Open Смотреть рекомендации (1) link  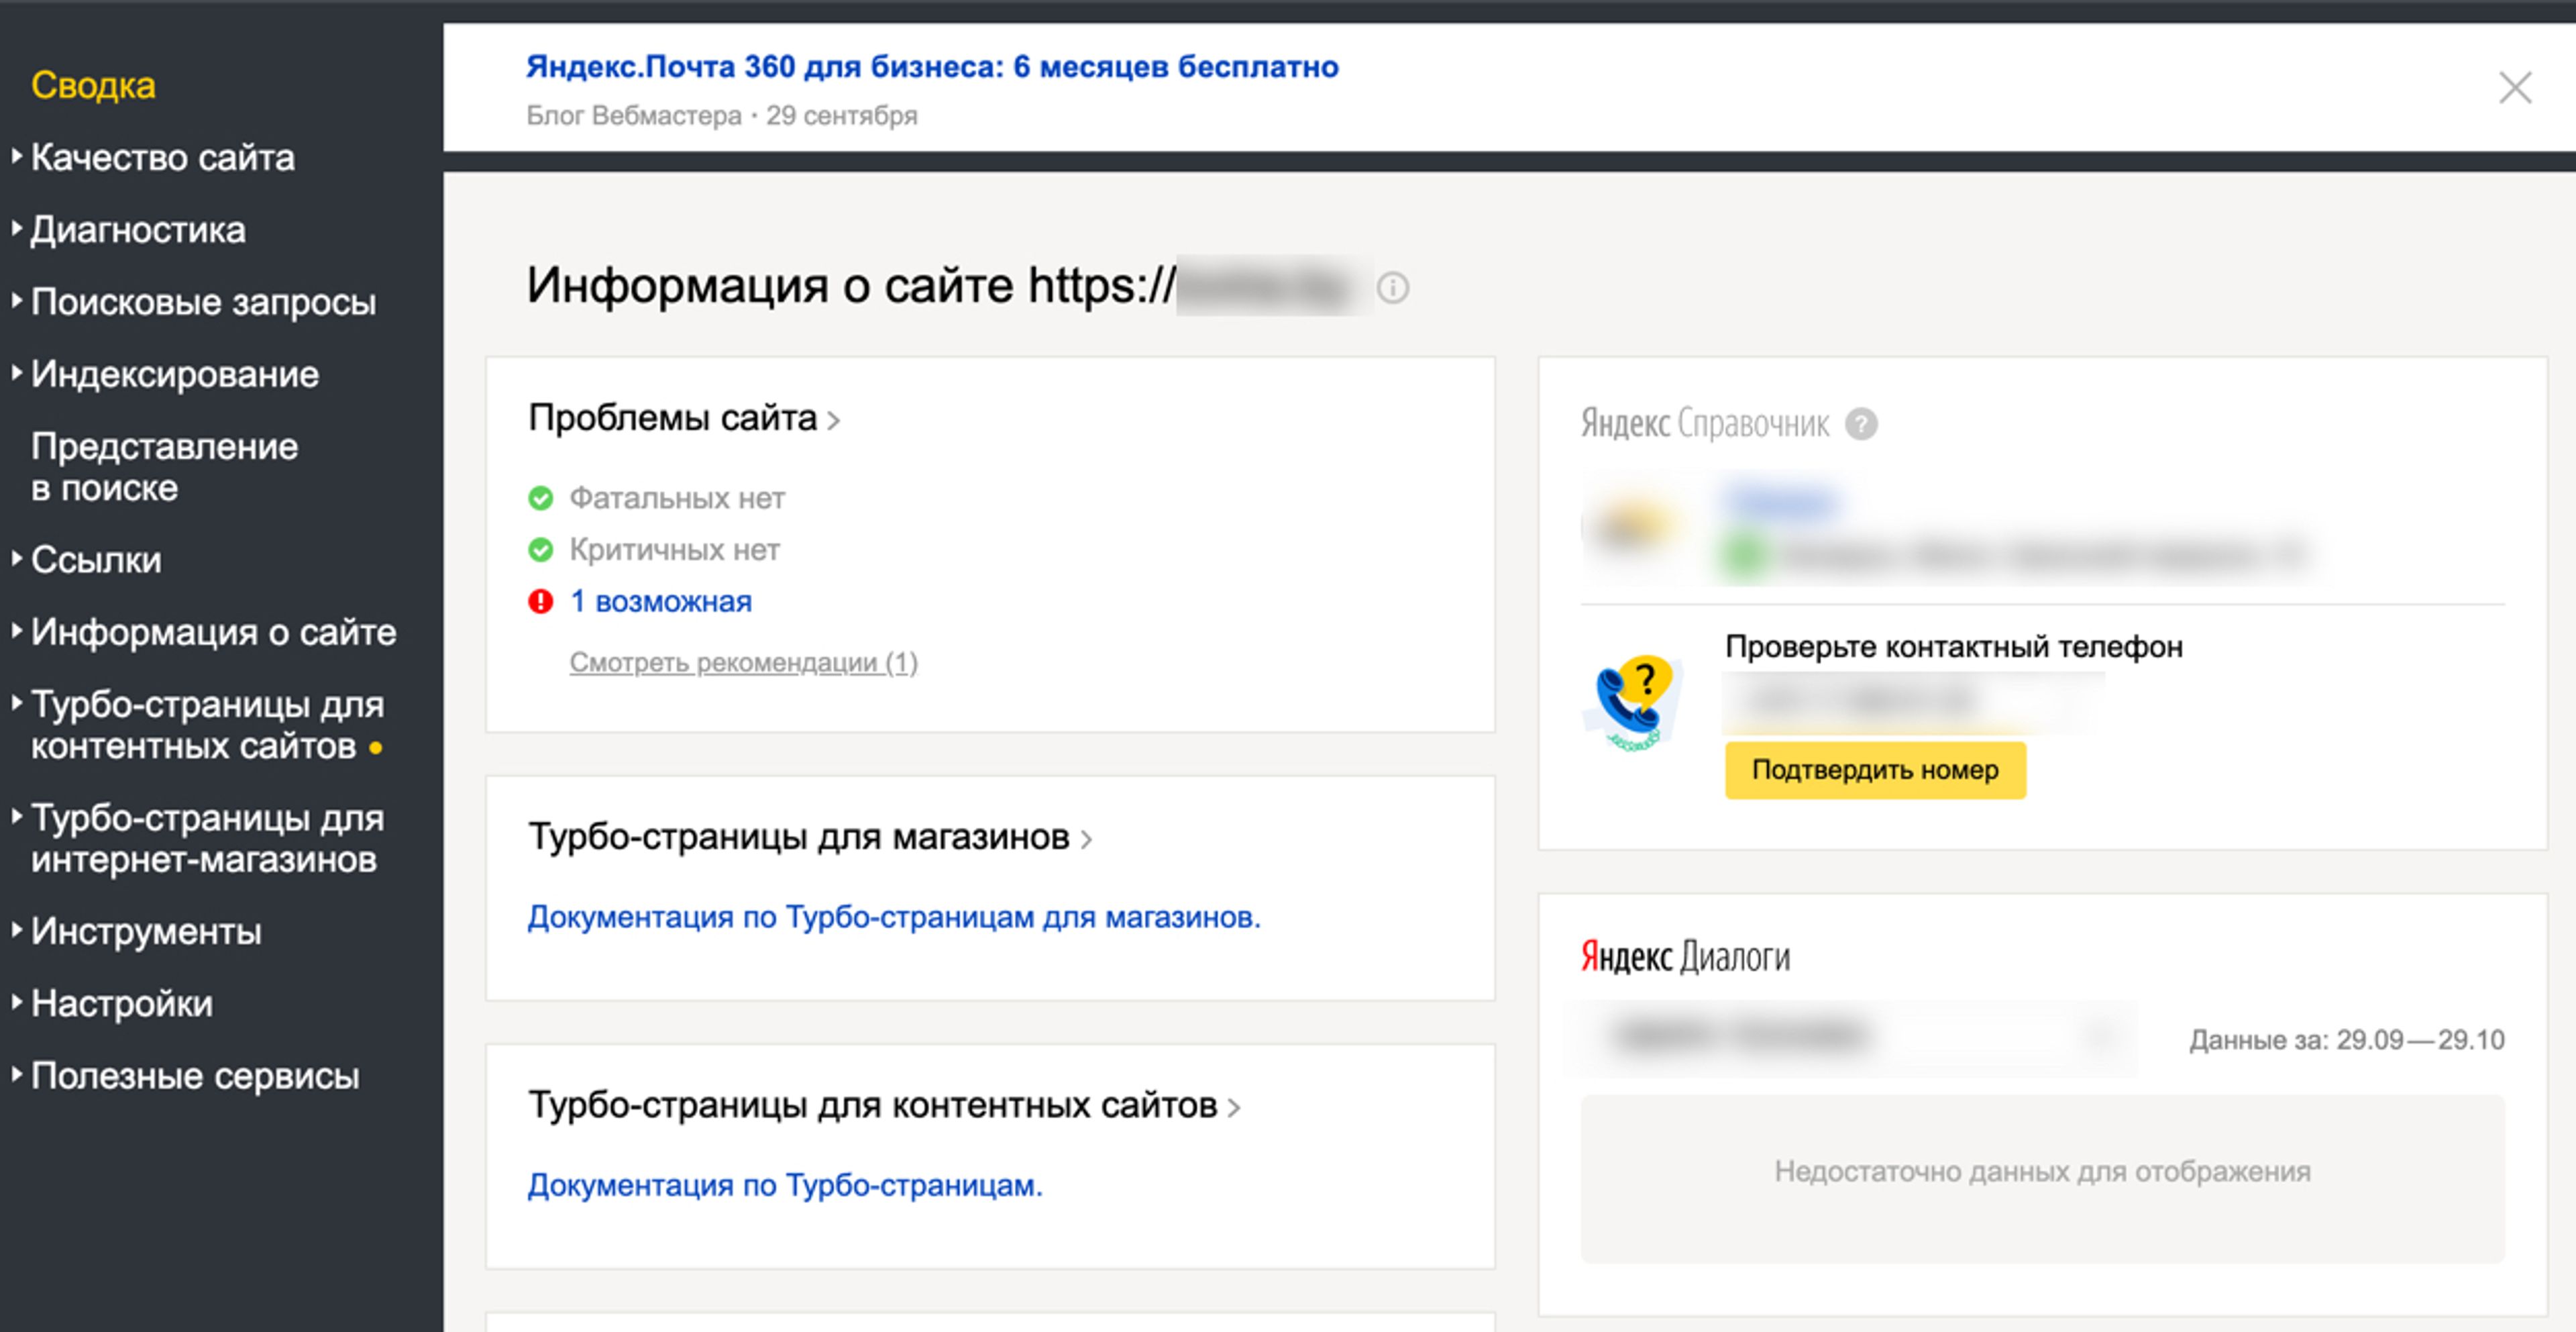click(x=743, y=662)
